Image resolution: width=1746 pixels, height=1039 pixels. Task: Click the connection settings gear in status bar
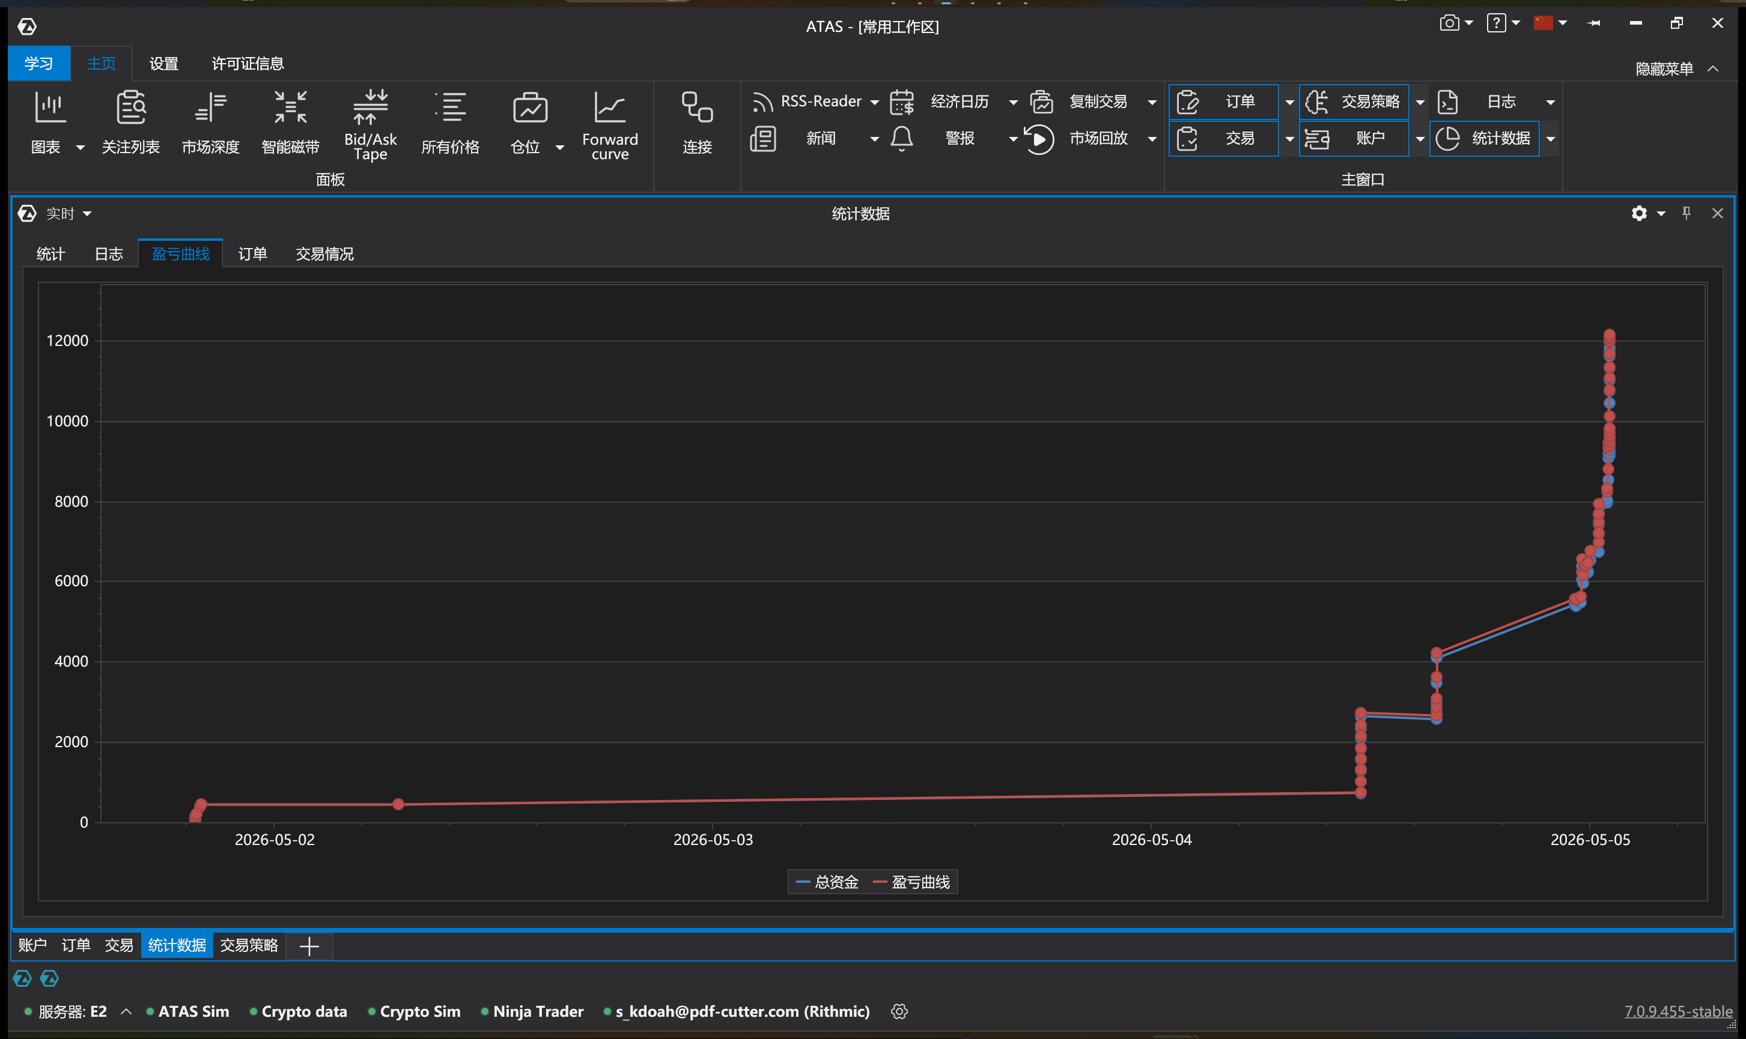point(899,1011)
